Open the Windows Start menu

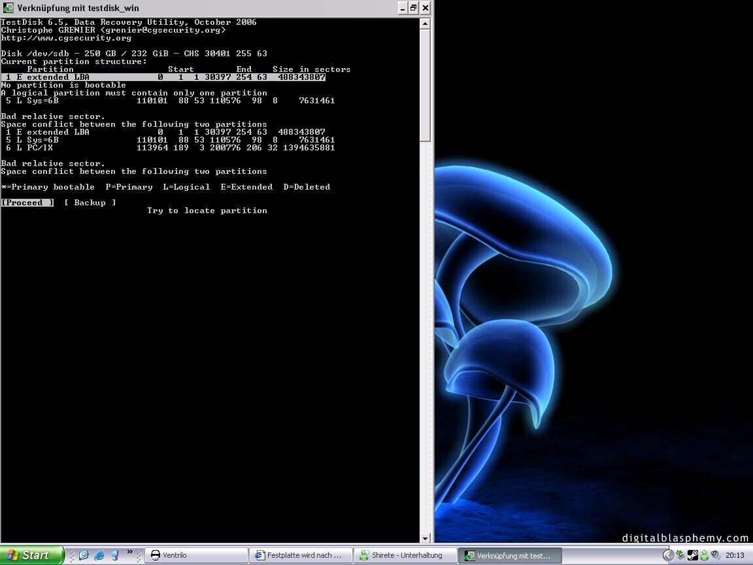click(x=31, y=555)
